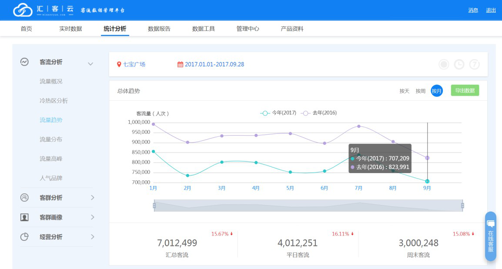
Task: Click the circled 7 icon at top right
Action: (x=475, y=64)
